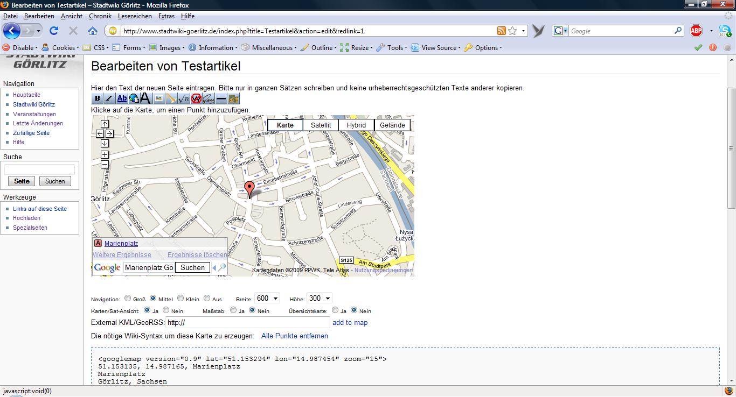736x397 pixels.
Task: Click the 'add to map' link
Action: click(x=350, y=322)
